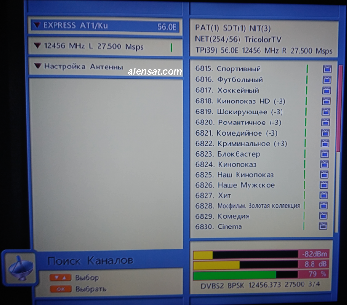Click the yellow 8.8 dB signal bar
Screen dimensions: 347x305
coord(216,265)
